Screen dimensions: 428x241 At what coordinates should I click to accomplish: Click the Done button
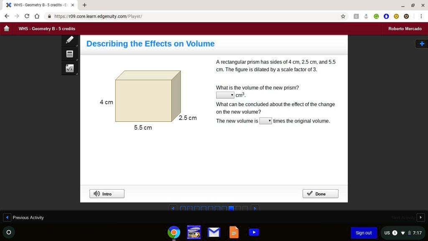320,193
